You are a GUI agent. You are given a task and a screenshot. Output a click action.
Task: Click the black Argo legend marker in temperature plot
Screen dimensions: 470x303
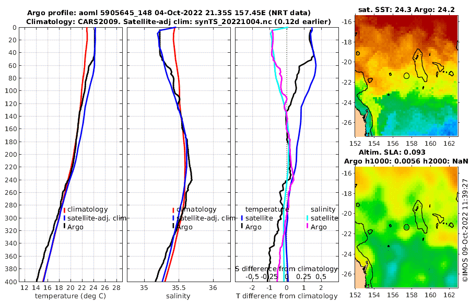coord(64,227)
